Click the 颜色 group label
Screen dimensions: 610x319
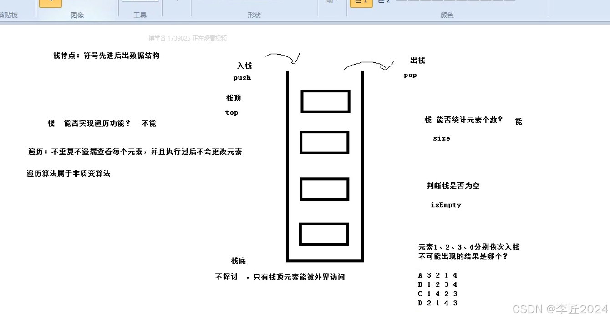pyautogui.click(x=447, y=15)
